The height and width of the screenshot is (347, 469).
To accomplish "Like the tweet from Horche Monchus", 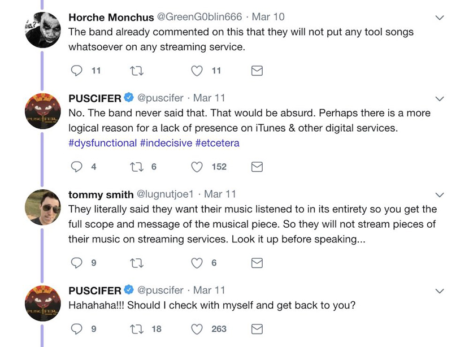I will (x=197, y=71).
